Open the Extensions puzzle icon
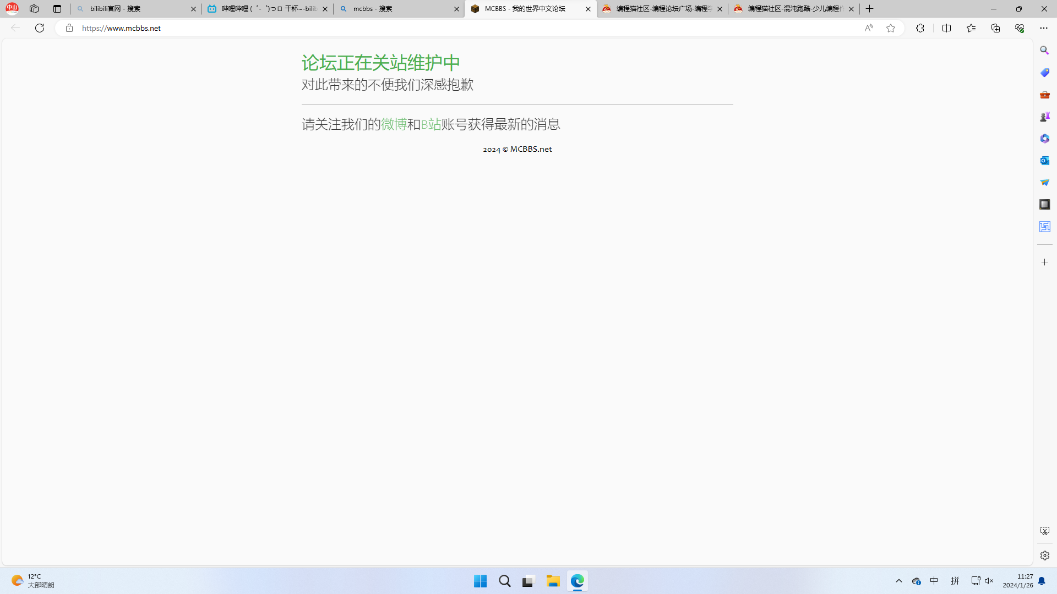Screen dimensions: 1057x594 pyautogui.click(x=920, y=28)
